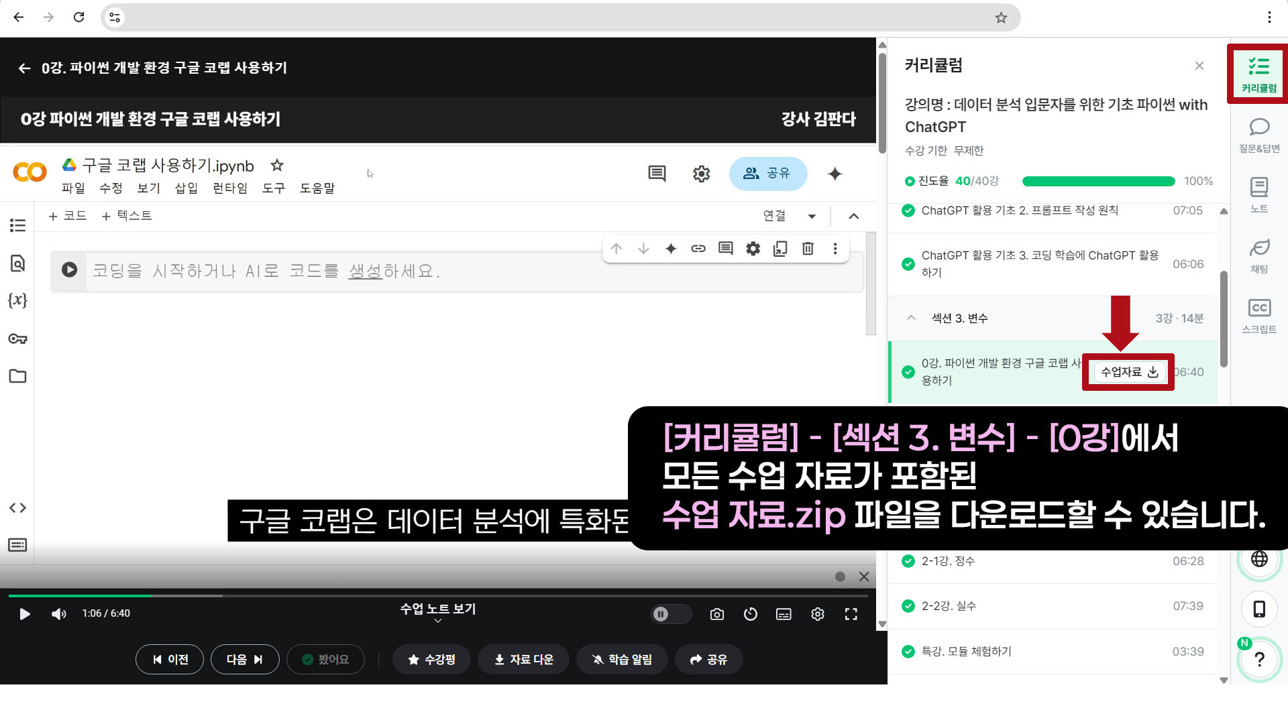
Task: Download 수업자료 for lecture 0강
Action: click(1129, 372)
